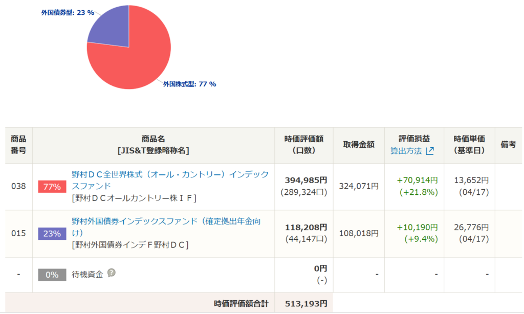Click the 商品番号 column header
Image resolution: width=524 pixels, height=314 pixels.
coord(18,145)
